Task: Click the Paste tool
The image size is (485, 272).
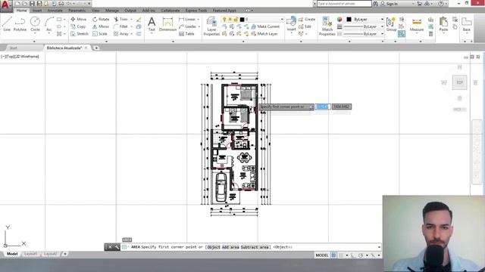Action: coord(443,24)
